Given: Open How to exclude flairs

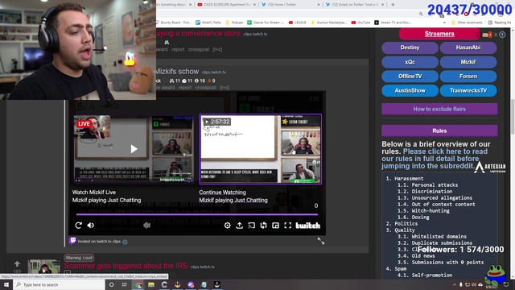Looking at the screenshot, I should pos(439,109).
